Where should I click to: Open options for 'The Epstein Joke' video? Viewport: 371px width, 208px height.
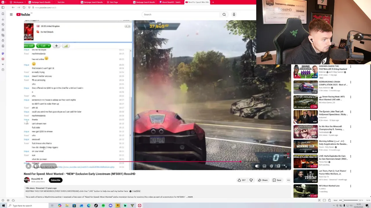[x=350, y=112]
